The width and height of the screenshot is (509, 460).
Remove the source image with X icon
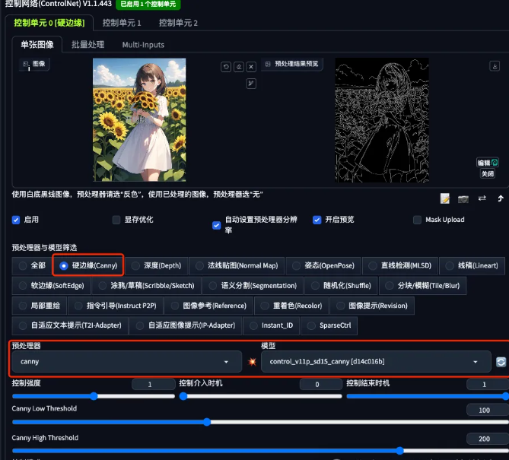[x=251, y=67]
